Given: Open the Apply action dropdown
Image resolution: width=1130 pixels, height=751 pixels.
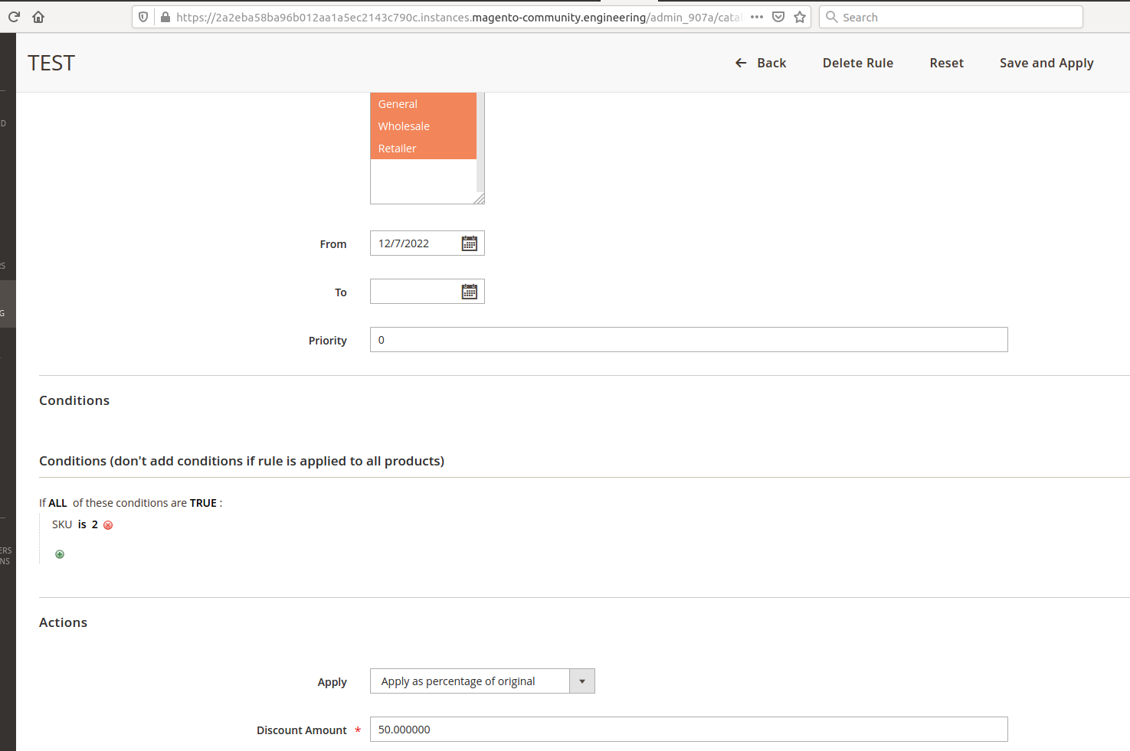Looking at the screenshot, I should pos(582,681).
